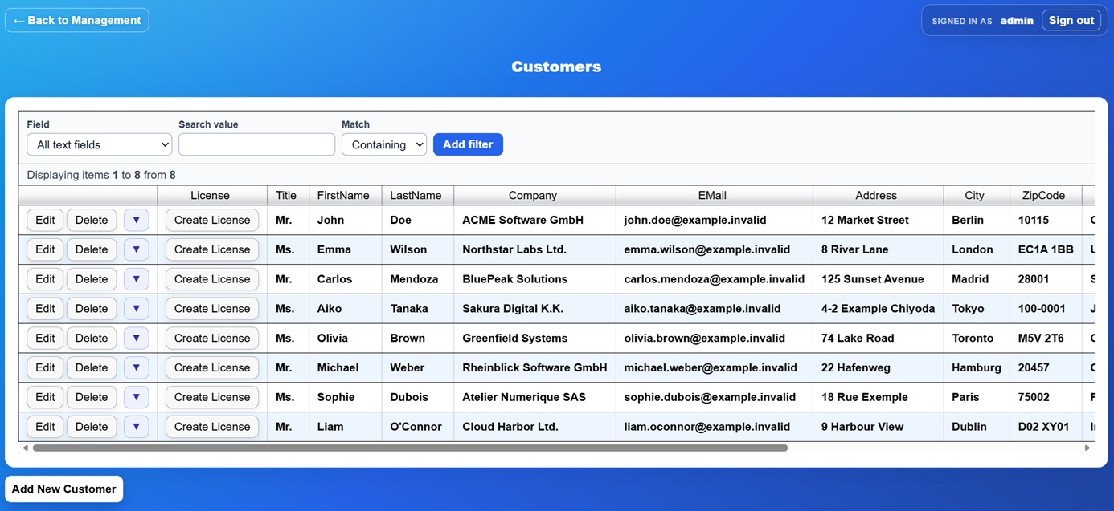1114x511 pixels.
Task: Edit the Carlos Mendoza customer
Action: point(45,279)
